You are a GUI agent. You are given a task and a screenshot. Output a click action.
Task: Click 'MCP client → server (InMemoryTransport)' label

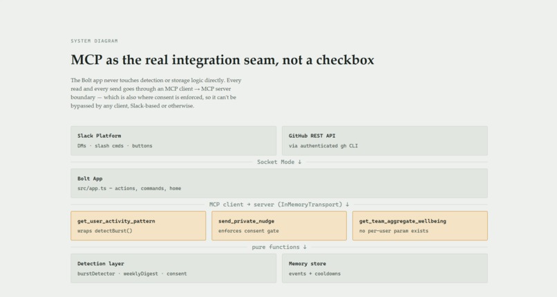coord(279,205)
